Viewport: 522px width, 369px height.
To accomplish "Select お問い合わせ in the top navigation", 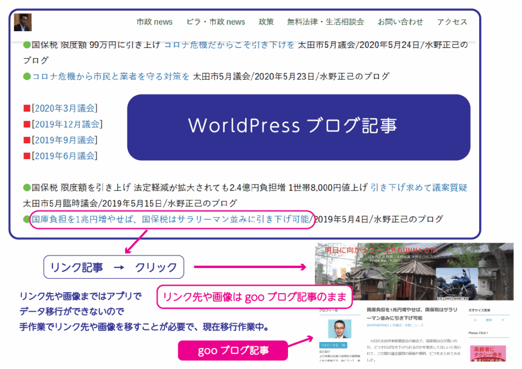I will tap(400, 22).
